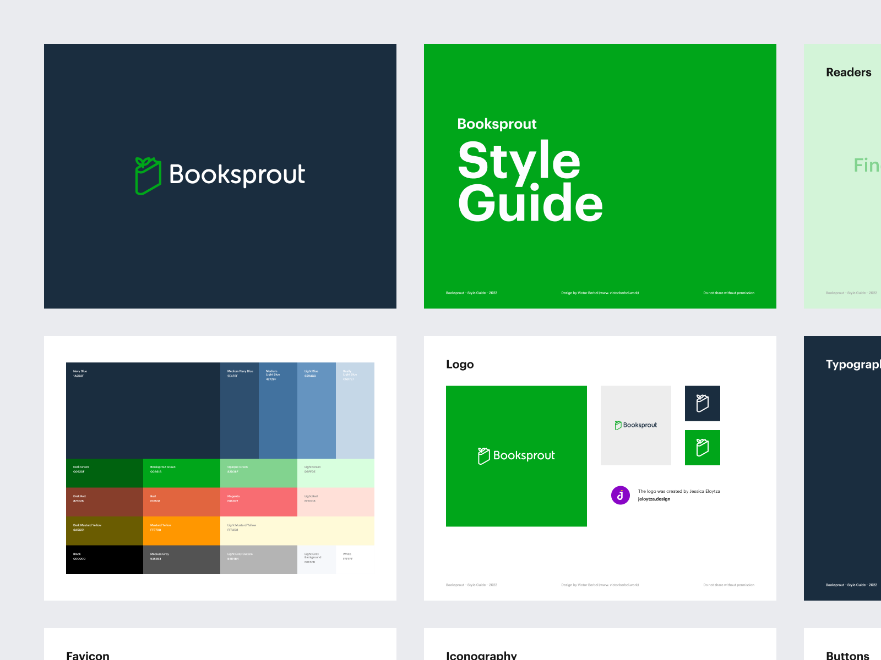Select the Magenta color swatch
Screen dimensions: 881x660
coord(259,502)
